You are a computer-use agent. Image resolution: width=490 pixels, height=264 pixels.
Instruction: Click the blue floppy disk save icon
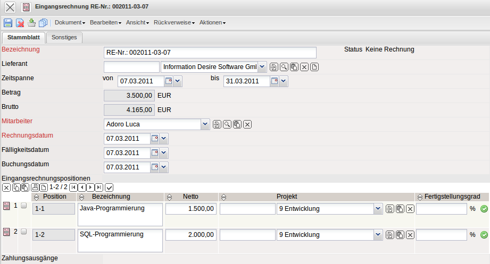8,23
